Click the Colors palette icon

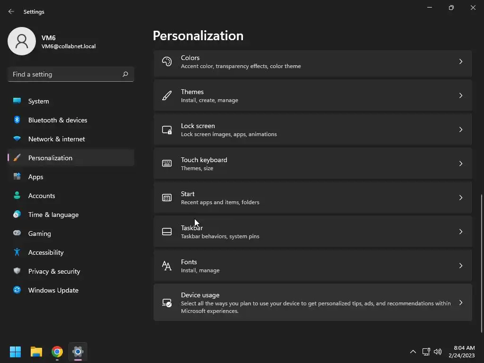(x=167, y=61)
